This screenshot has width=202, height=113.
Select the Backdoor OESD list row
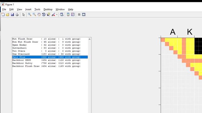click(50, 60)
